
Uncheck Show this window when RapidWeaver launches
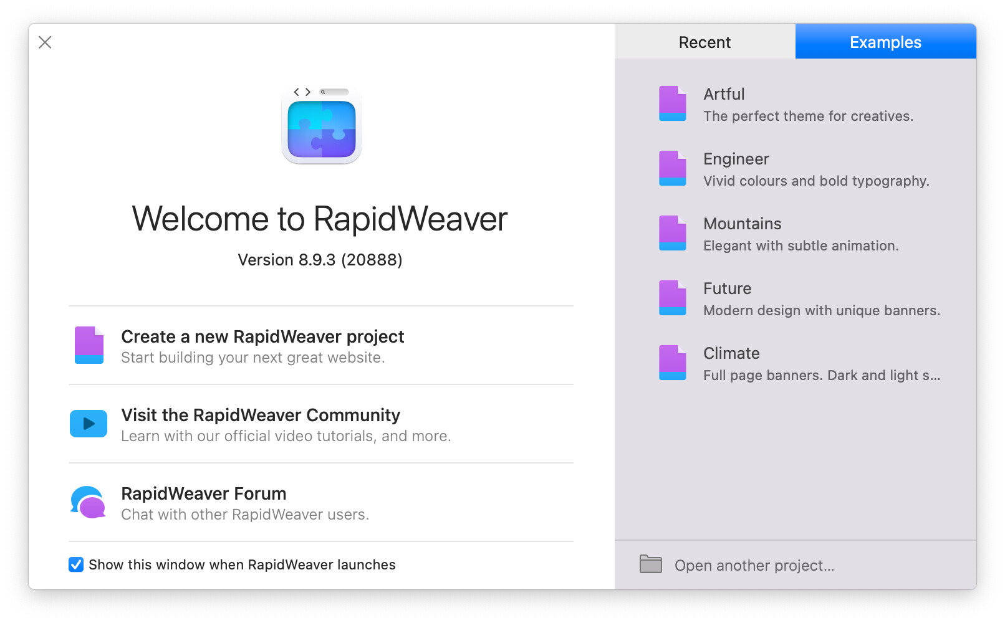(x=76, y=564)
